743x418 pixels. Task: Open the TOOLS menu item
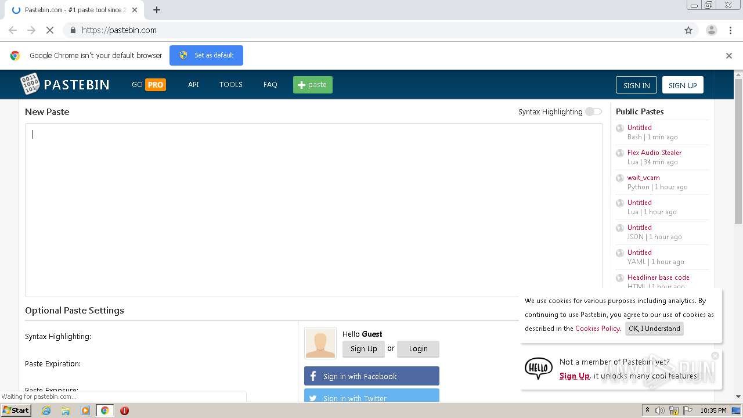point(230,85)
